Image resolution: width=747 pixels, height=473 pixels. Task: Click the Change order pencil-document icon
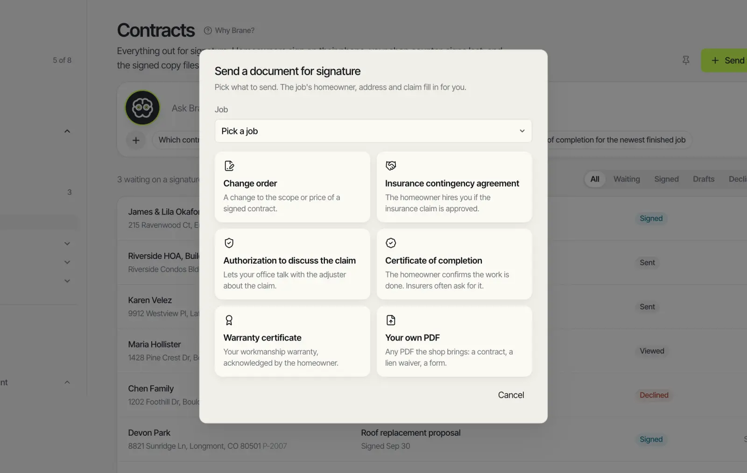click(229, 166)
